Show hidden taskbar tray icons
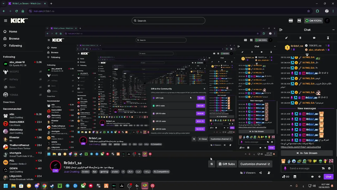Viewport: 337px width, 190px height. click(x=291, y=186)
